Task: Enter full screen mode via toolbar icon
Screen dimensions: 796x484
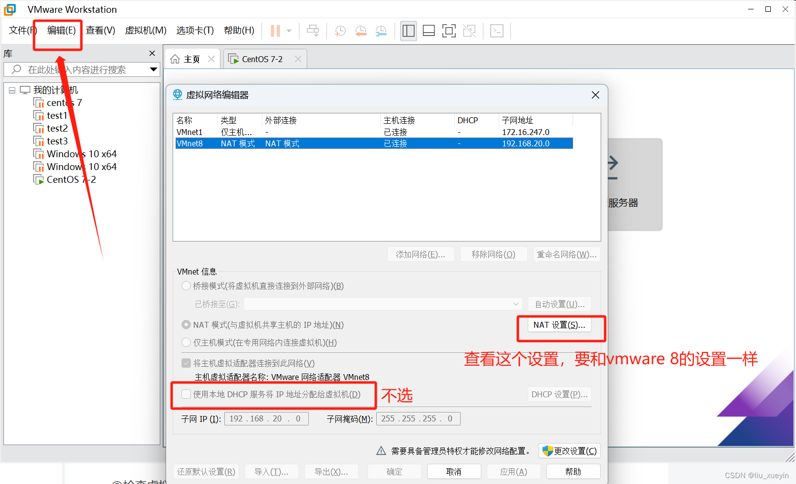Action: pos(449,31)
